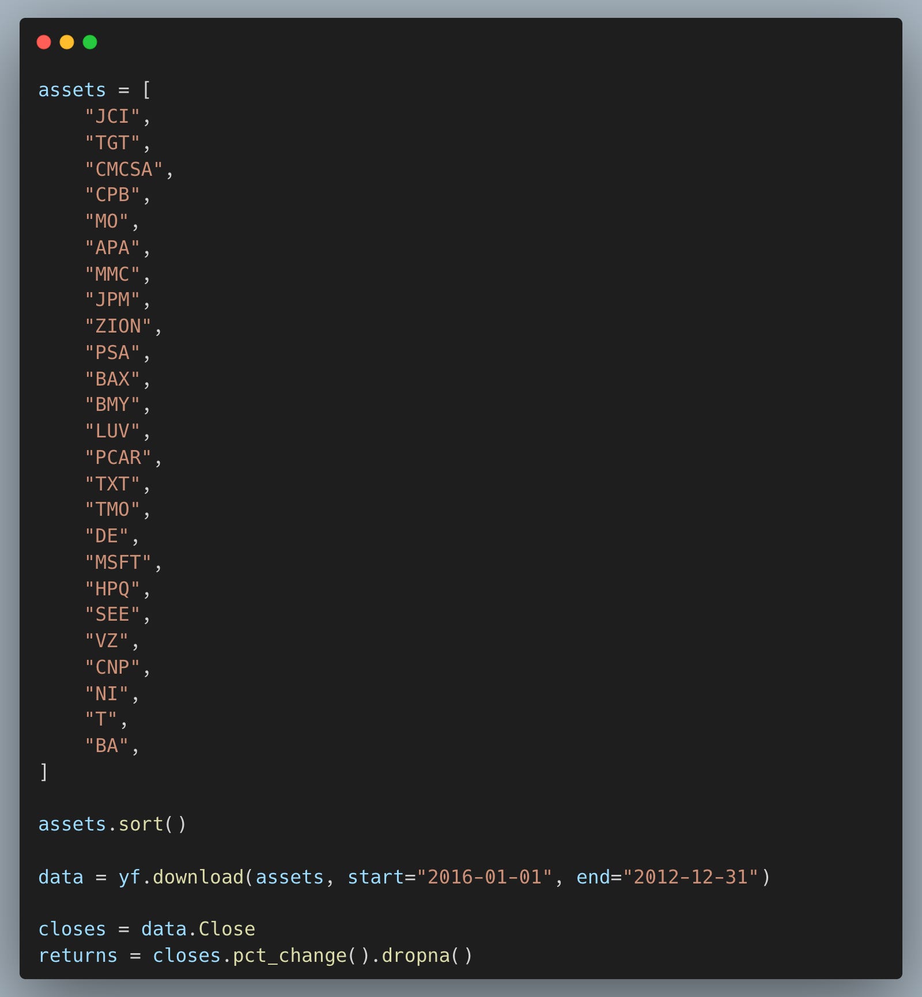Image resolution: width=922 pixels, height=997 pixels.
Task: Click data.Close attribute access
Action: pyautogui.click(x=198, y=929)
